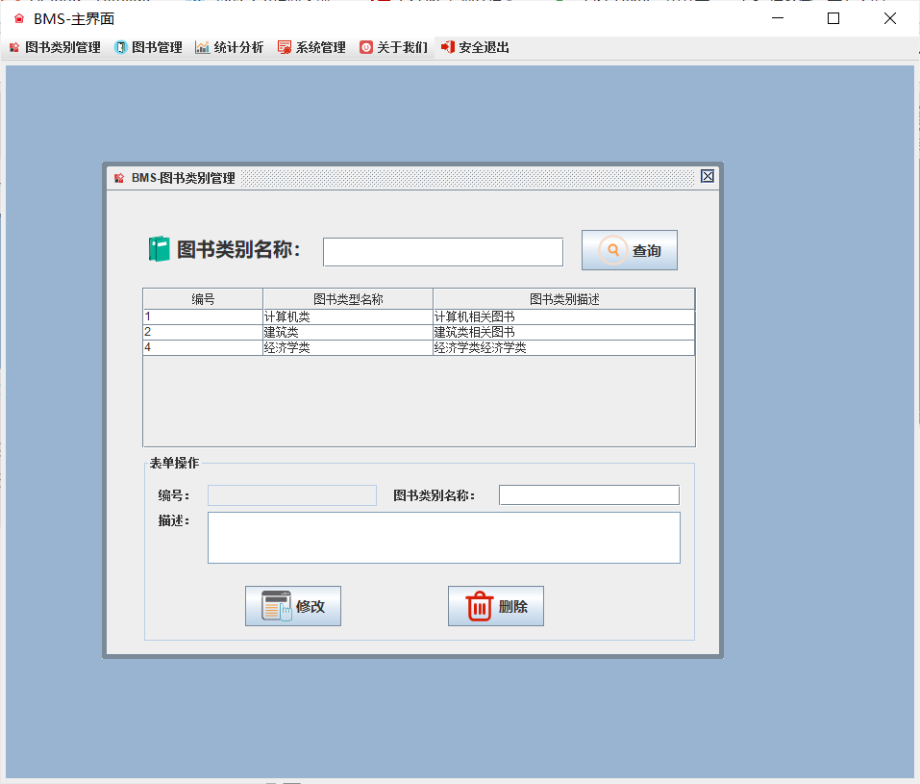Click the 统计分析 chart icon
This screenshot has width=920, height=784.
[205, 46]
